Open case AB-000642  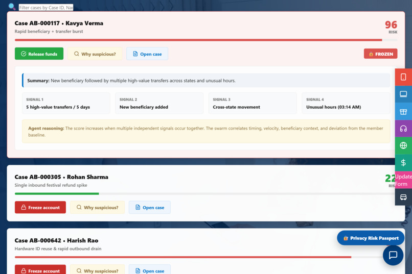pyautogui.click(x=150, y=270)
